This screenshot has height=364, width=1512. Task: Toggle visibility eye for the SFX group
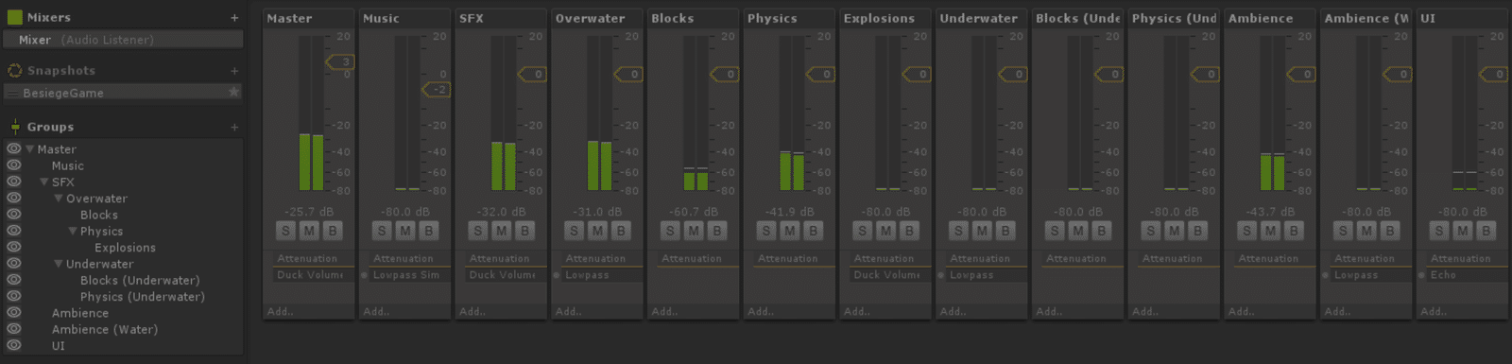13,182
